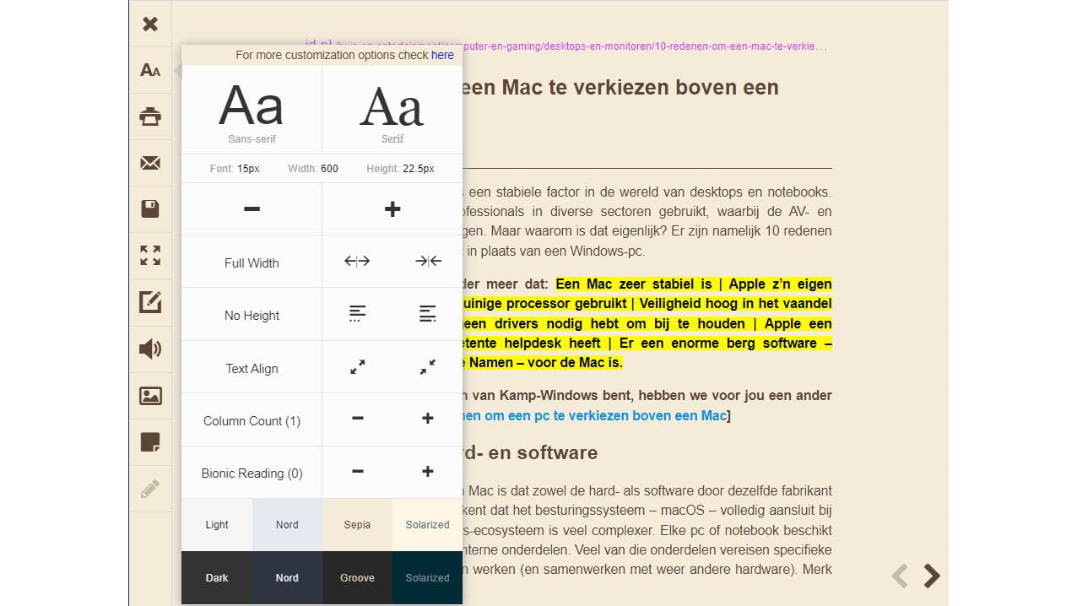
Task: Toggle images with picture icon
Action: coord(150,395)
